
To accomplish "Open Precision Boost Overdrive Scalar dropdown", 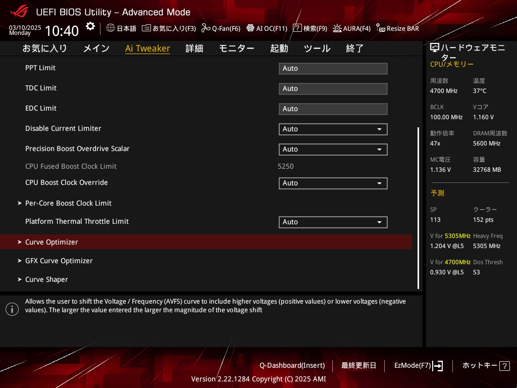I will click(333, 149).
